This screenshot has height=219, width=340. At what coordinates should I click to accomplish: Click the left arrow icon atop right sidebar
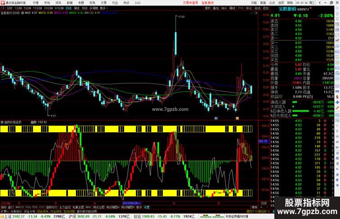(337, 8)
